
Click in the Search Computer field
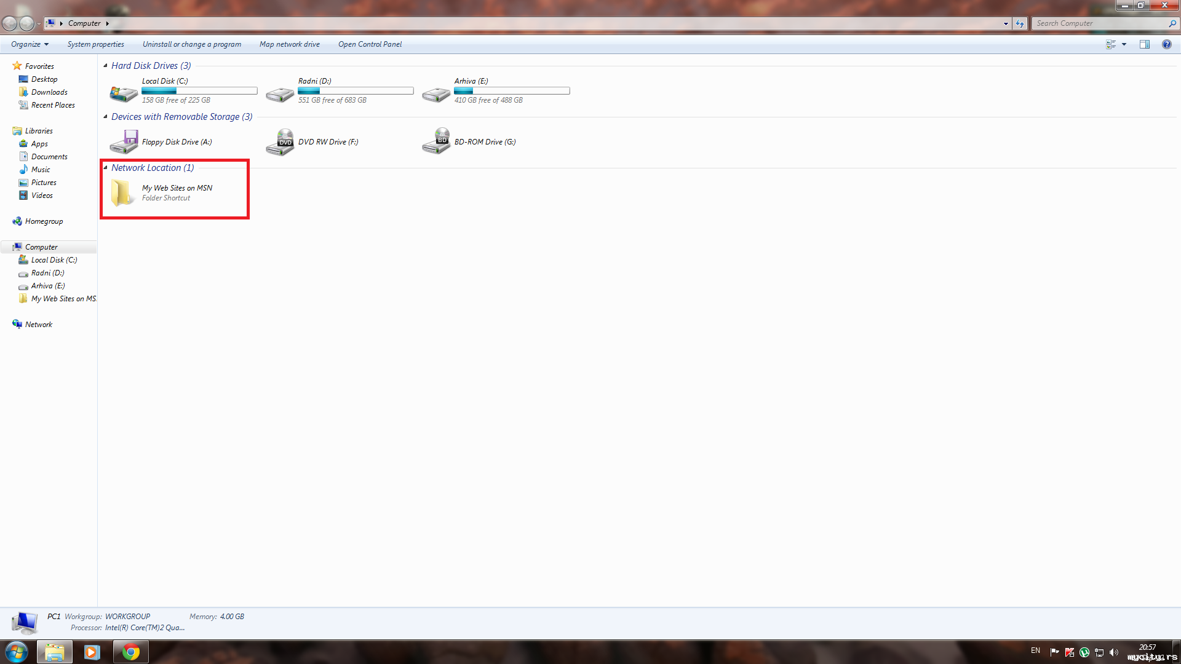(1098, 23)
